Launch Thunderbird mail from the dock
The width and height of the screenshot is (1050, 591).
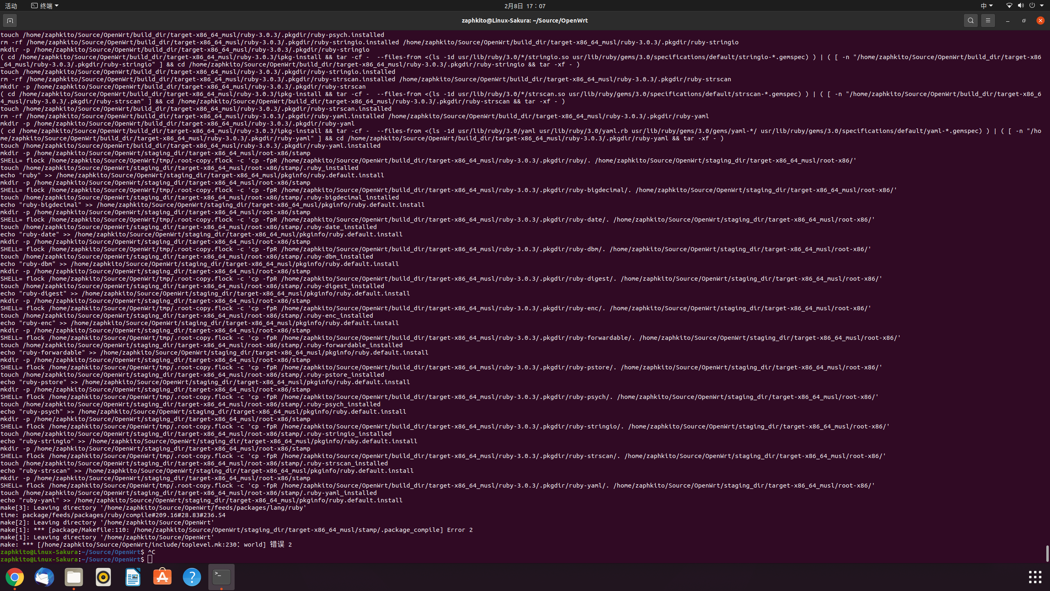pos(44,577)
